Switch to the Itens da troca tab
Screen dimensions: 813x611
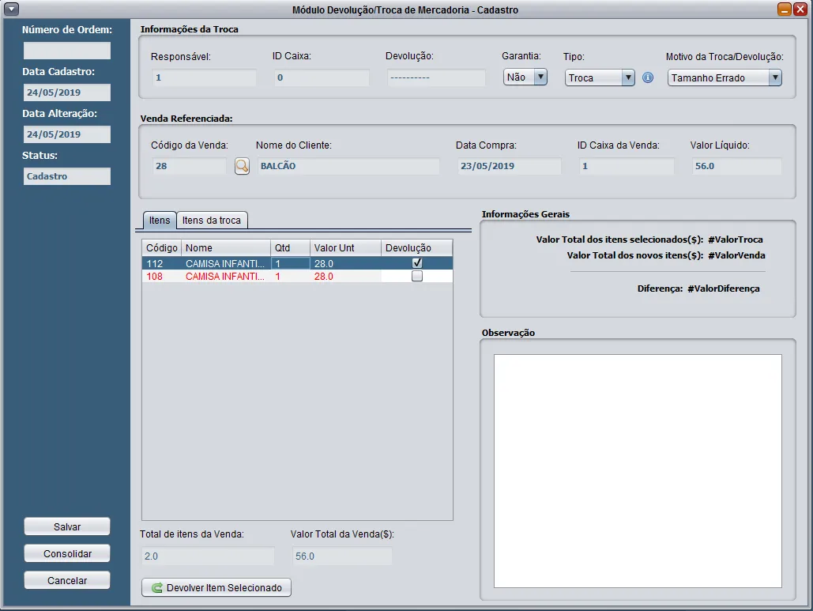pos(212,221)
